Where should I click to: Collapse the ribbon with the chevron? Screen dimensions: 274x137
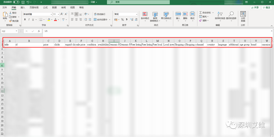[272, 25]
